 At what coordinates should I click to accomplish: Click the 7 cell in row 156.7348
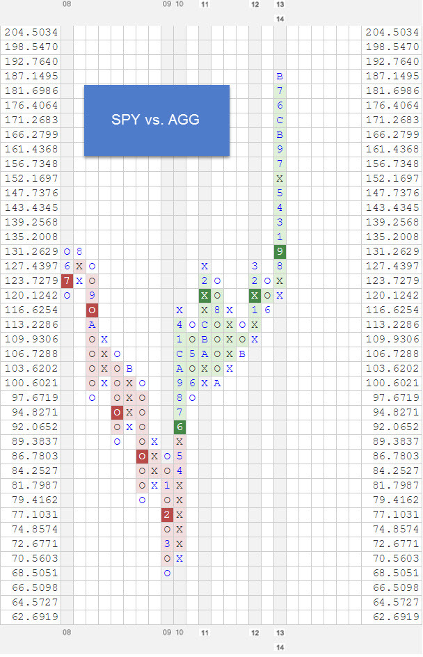coord(280,164)
